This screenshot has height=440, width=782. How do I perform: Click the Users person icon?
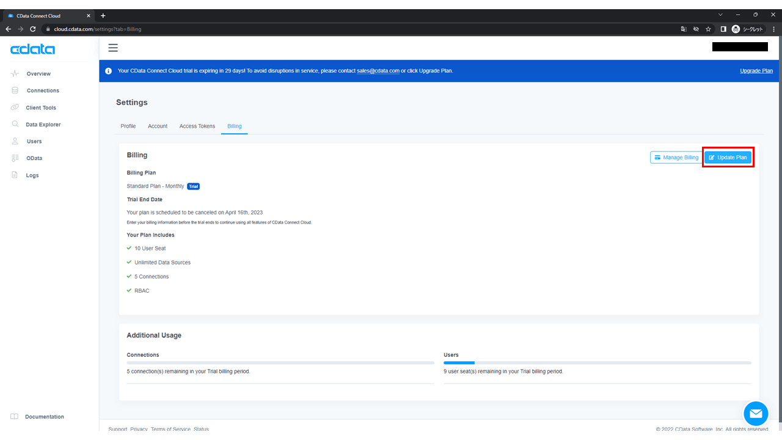point(15,141)
